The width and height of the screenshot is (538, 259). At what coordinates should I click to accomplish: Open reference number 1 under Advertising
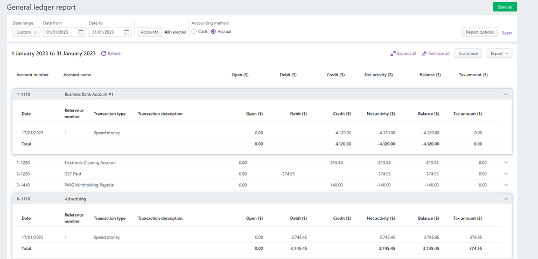66,237
